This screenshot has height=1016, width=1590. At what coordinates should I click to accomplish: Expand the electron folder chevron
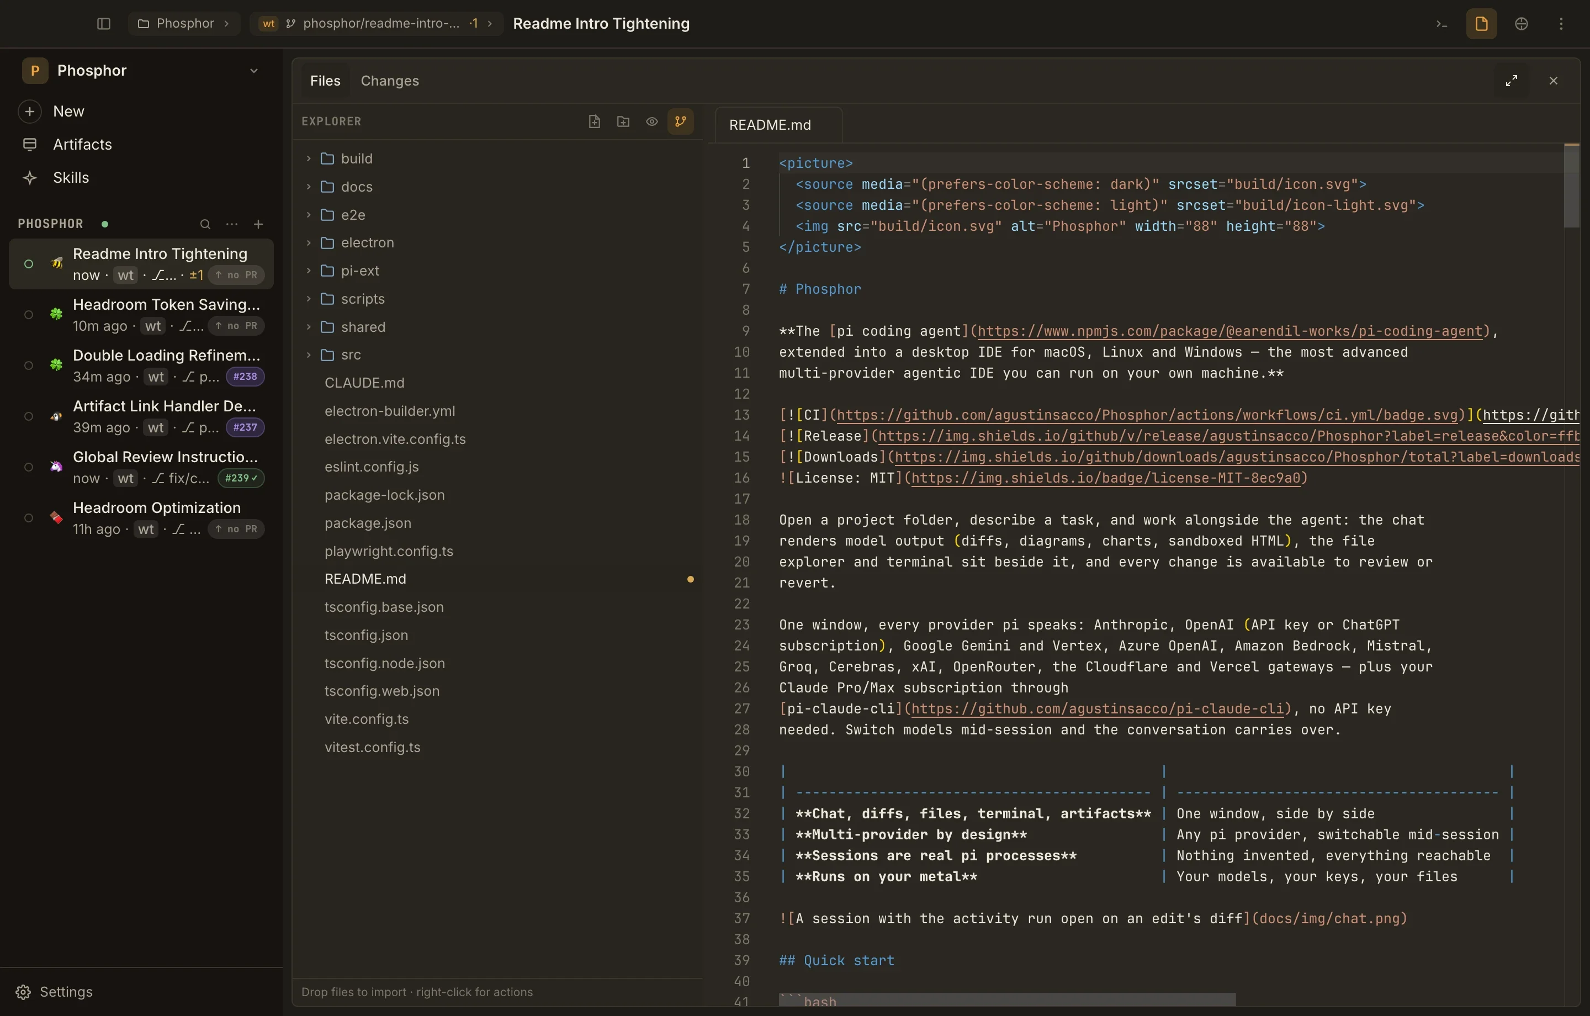click(309, 243)
